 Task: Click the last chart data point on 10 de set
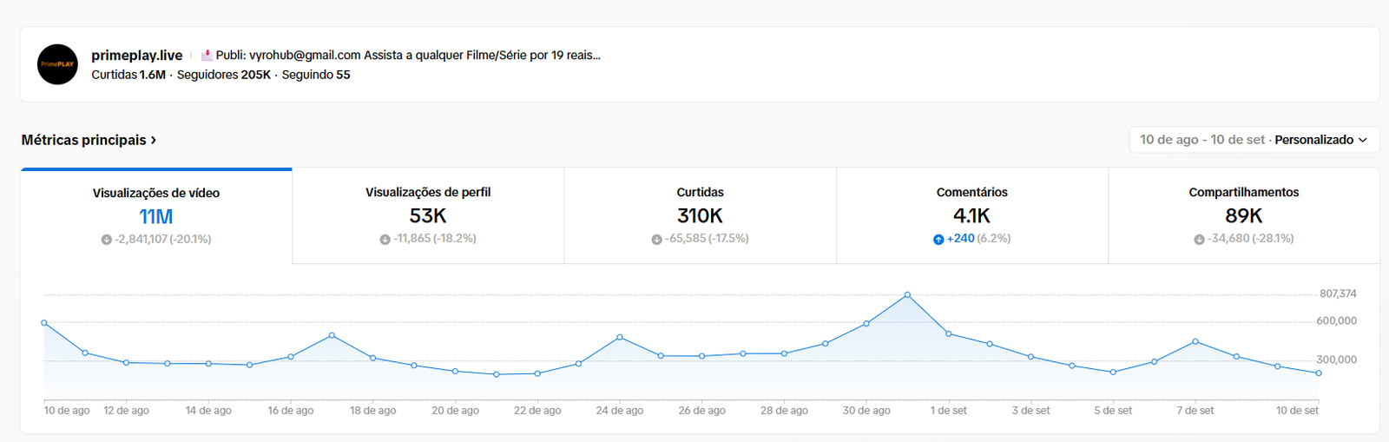click(x=1319, y=373)
